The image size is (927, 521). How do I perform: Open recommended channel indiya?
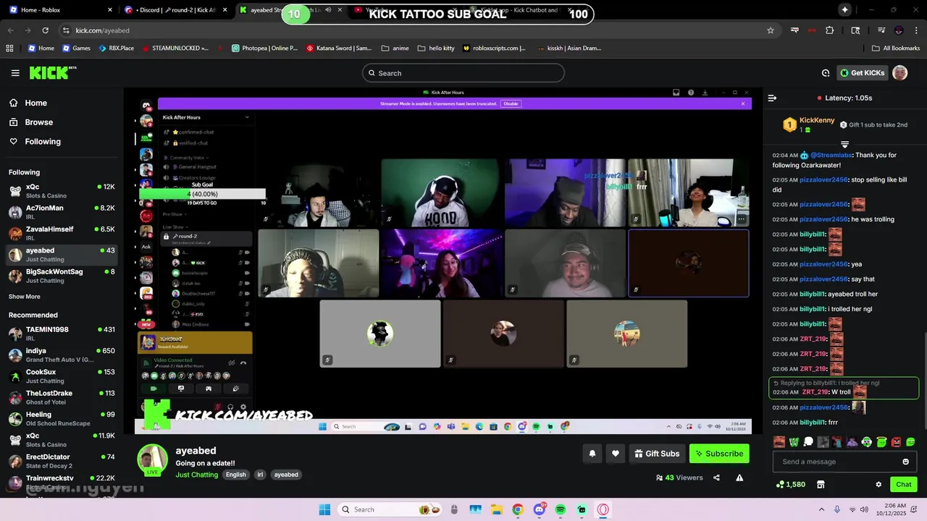tap(62, 355)
